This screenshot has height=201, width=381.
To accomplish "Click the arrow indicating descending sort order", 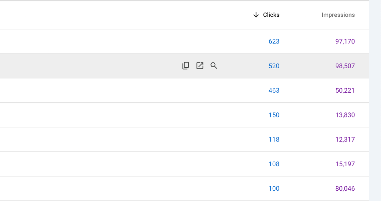I will pos(256,15).
